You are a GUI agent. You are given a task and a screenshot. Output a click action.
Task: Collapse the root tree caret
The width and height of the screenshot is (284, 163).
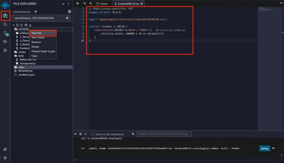(14, 25)
